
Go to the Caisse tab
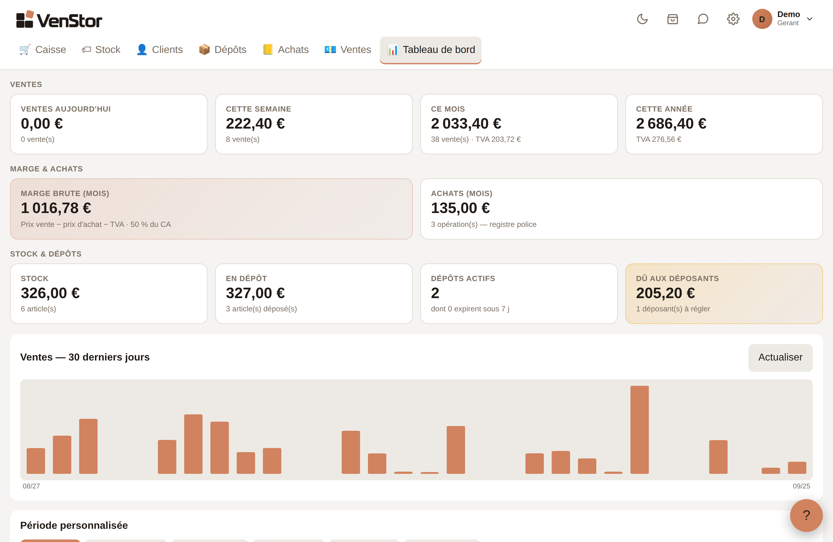pos(43,49)
